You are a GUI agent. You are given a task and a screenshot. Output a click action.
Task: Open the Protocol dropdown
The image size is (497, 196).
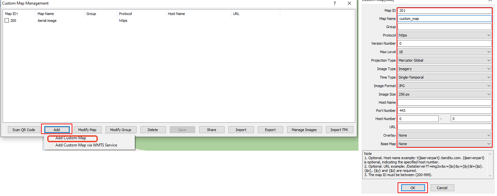click(445, 35)
